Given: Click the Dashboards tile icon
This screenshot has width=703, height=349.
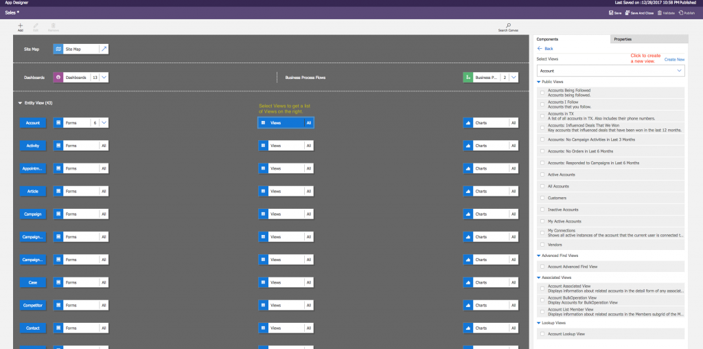Looking at the screenshot, I should point(58,78).
